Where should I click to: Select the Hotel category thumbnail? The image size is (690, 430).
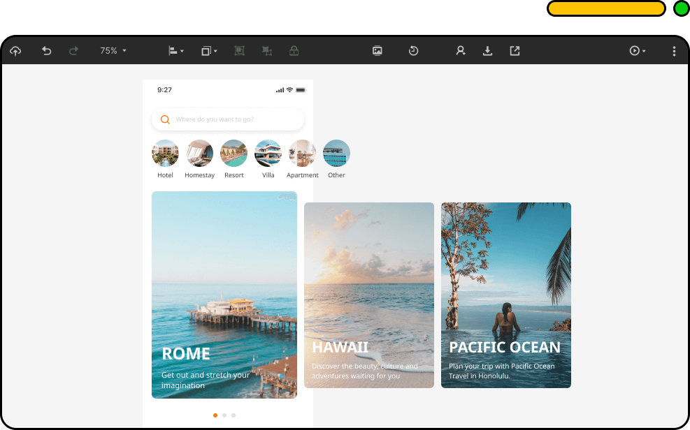(165, 154)
